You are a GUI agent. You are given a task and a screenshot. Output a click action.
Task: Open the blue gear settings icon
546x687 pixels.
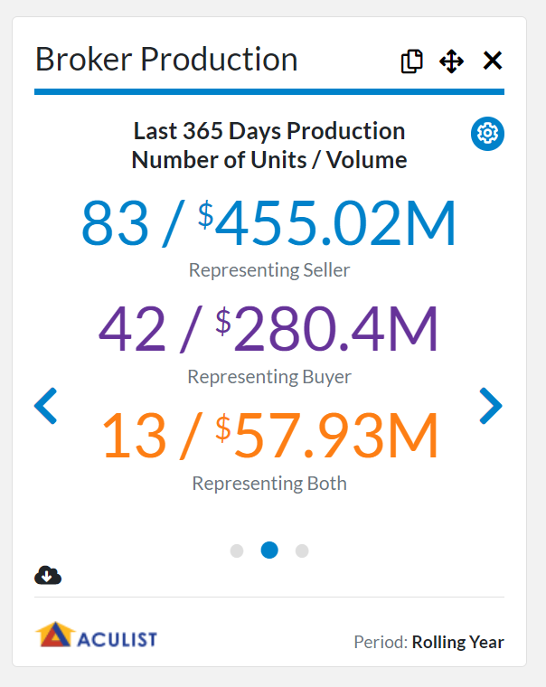(x=487, y=133)
